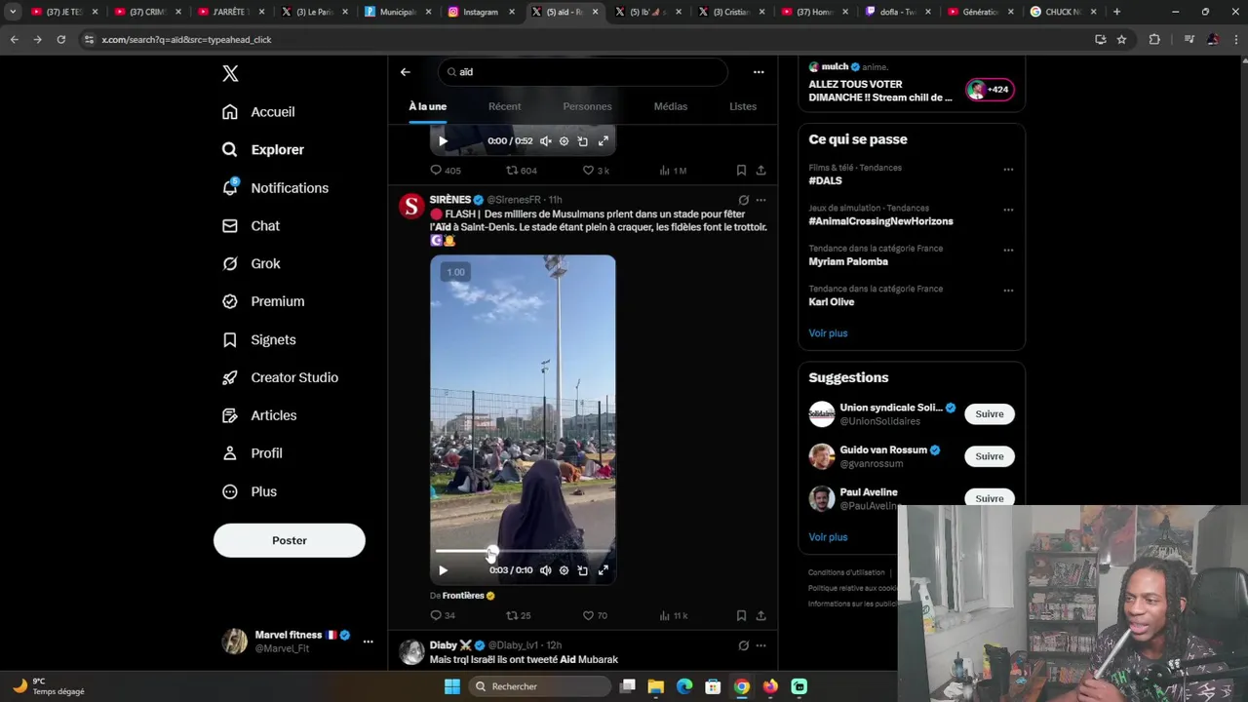The width and height of the screenshot is (1248, 702).
Task: Open settings gear on top 0:52 video
Action: tap(564, 141)
